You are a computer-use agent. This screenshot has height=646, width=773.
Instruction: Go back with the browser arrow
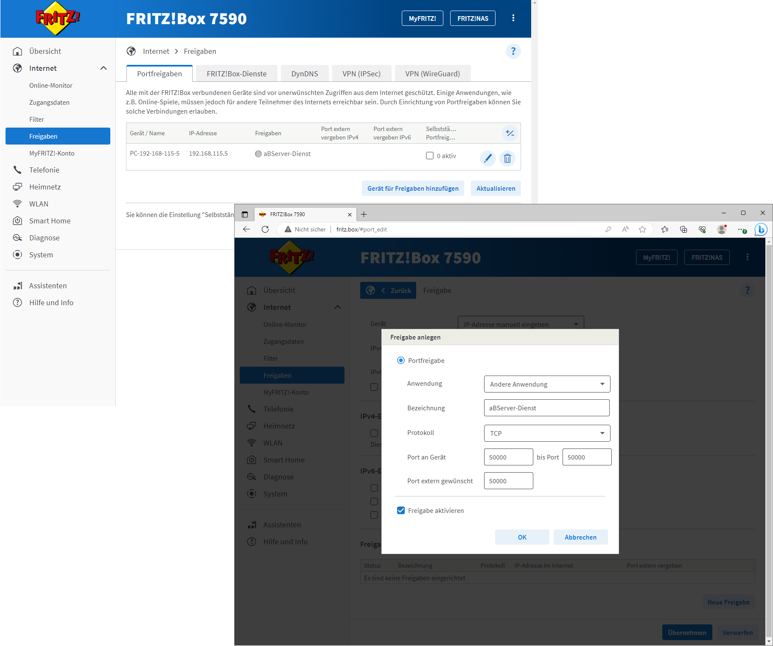[x=246, y=229]
